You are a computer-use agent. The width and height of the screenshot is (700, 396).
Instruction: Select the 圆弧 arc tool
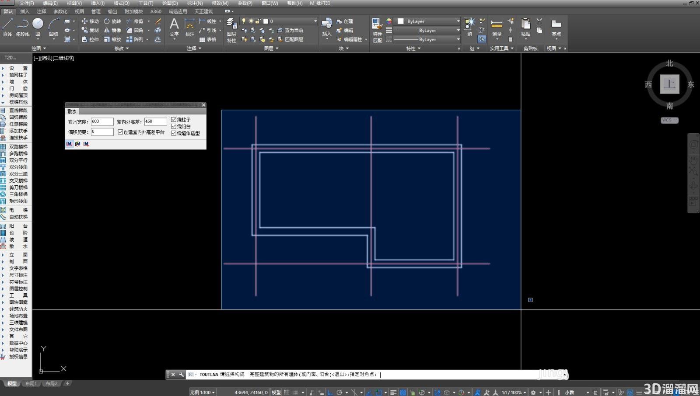pos(54,27)
